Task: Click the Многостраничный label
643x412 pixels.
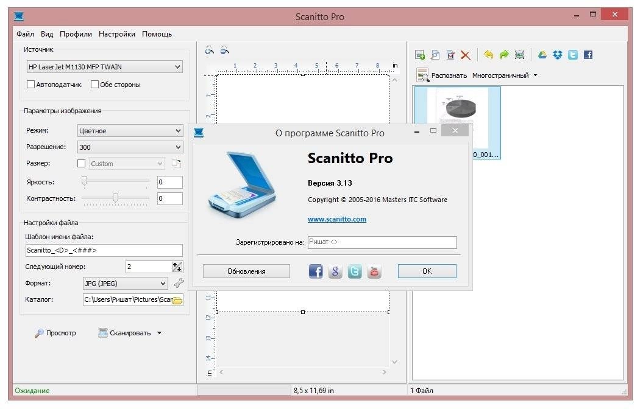Action: (x=500, y=75)
